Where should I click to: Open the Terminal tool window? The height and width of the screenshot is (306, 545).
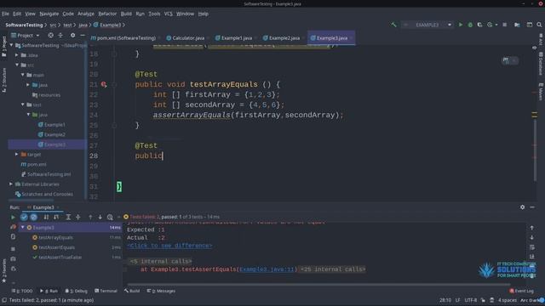[106, 291]
